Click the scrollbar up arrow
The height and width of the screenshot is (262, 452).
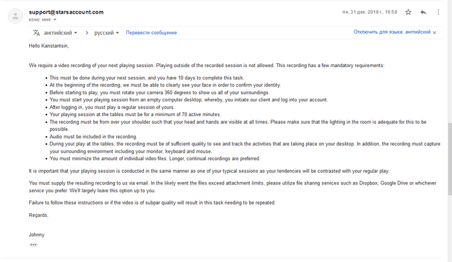(449, 3)
